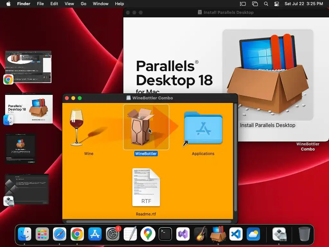Open Control Center in the menu bar

coord(277,4)
